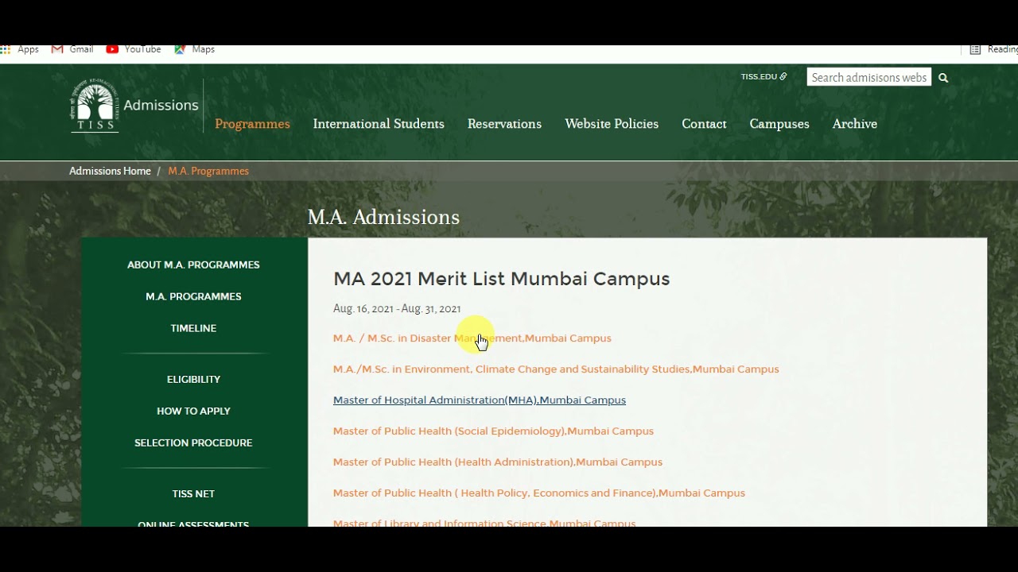This screenshot has height=572, width=1018.
Task: Click the search magnifier icon
Action: [x=943, y=78]
